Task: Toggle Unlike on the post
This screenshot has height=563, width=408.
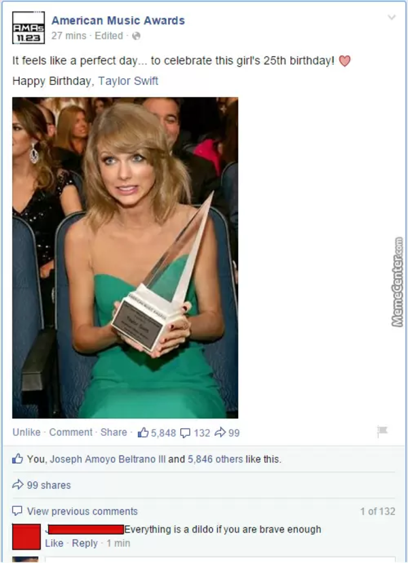Action: point(27,432)
